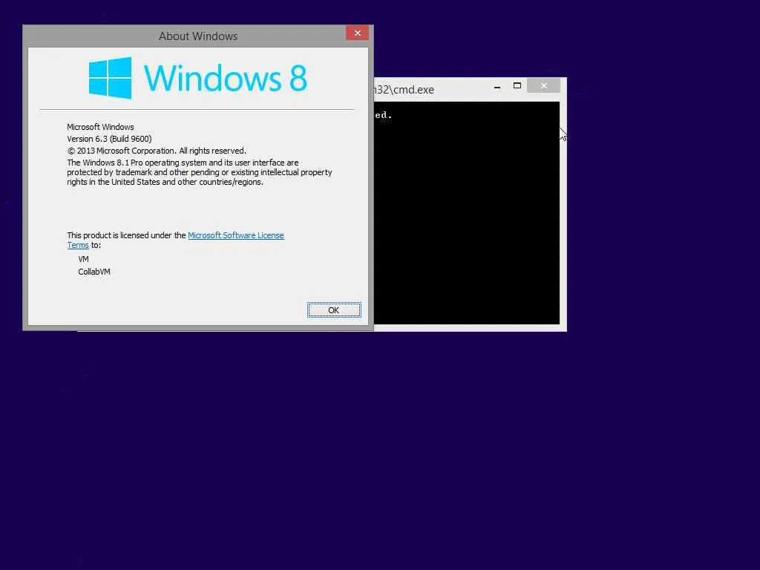Maximize the cmd.exe window
The height and width of the screenshot is (570, 760).
click(x=517, y=86)
